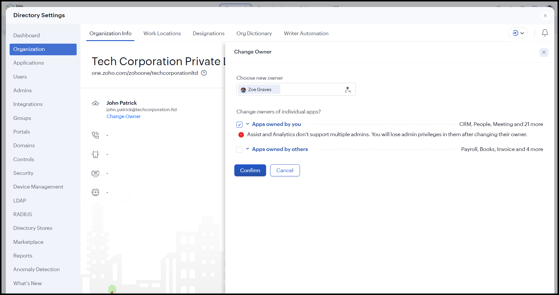Click the user search icon in owner field

click(x=348, y=90)
